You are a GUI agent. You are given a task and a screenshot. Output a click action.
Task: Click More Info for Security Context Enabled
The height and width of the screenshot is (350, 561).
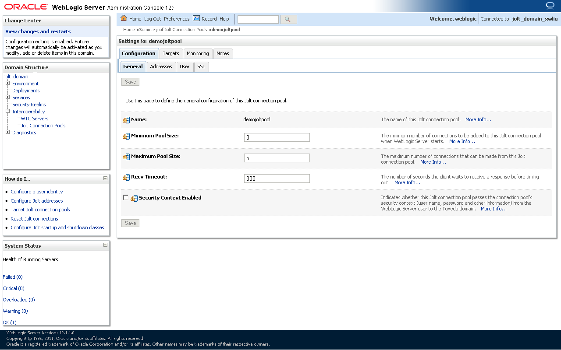pos(494,209)
